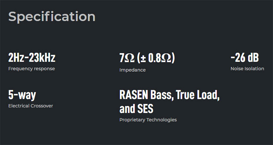Click the Frequency response label

click(x=32, y=68)
